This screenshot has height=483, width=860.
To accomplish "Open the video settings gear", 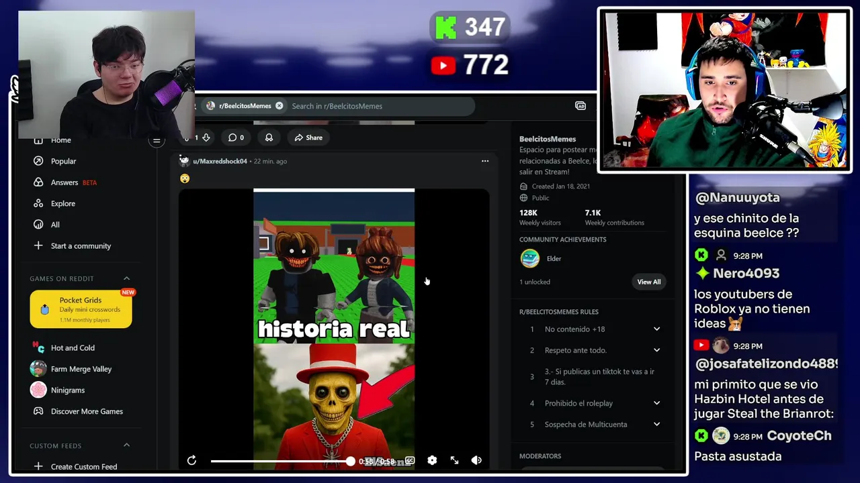I will 432,460.
